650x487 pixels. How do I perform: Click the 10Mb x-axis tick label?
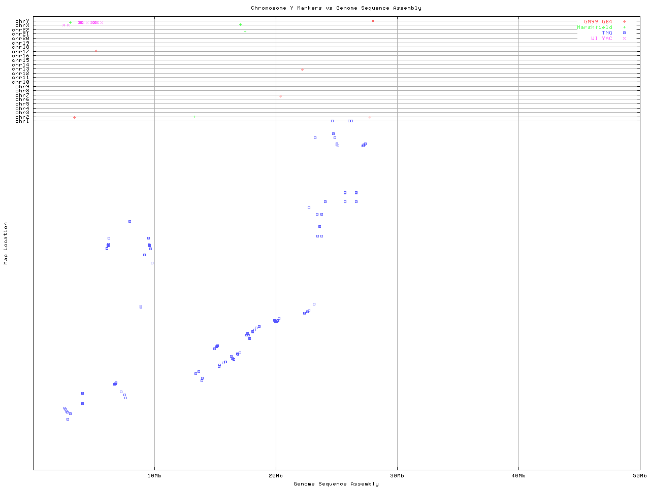[x=154, y=476]
